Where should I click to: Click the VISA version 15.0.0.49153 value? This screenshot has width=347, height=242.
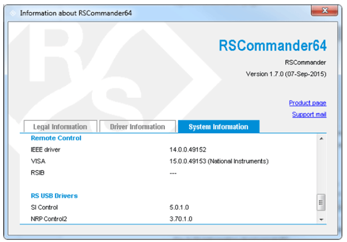coord(218,161)
